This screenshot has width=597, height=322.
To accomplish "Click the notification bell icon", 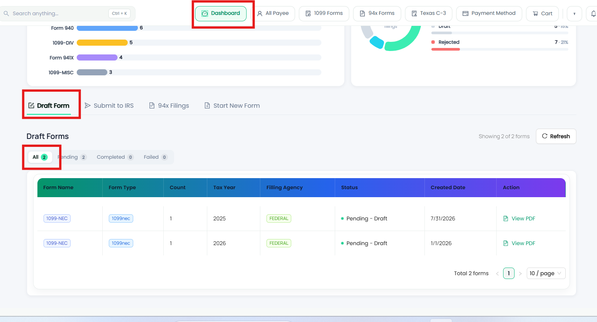I will pos(594,14).
